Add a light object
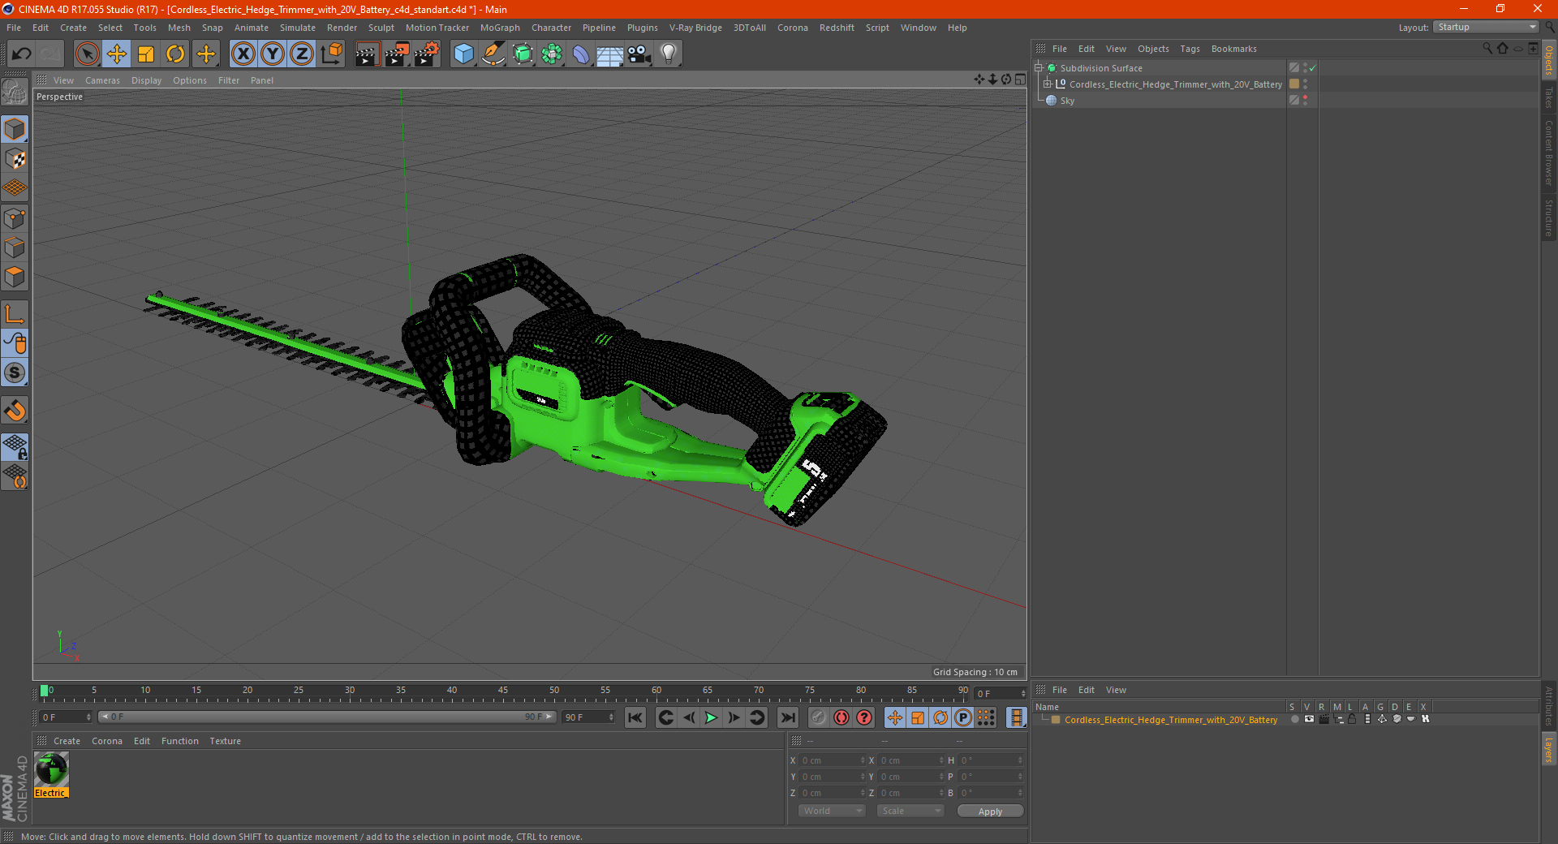 [669, 54]
